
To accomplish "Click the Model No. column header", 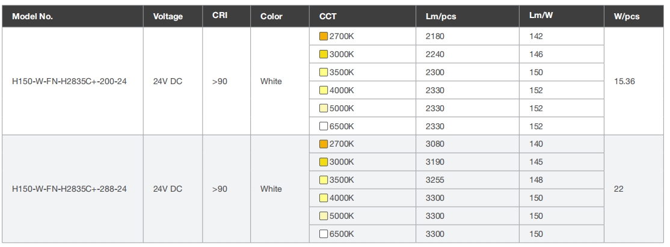I will tap(32, 16).
